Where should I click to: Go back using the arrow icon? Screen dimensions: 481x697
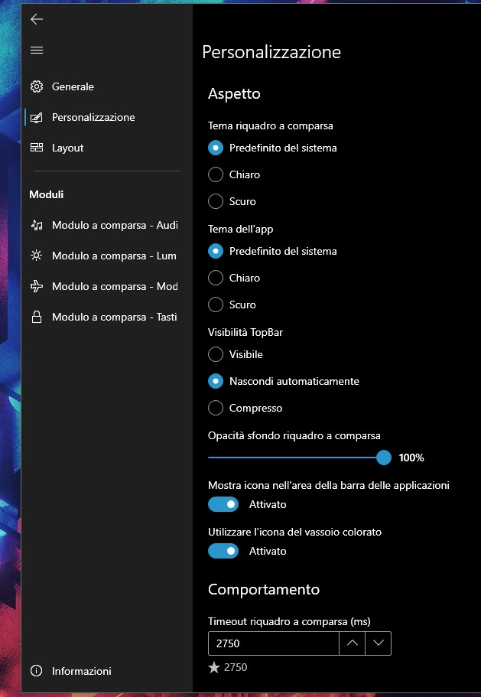37,18
